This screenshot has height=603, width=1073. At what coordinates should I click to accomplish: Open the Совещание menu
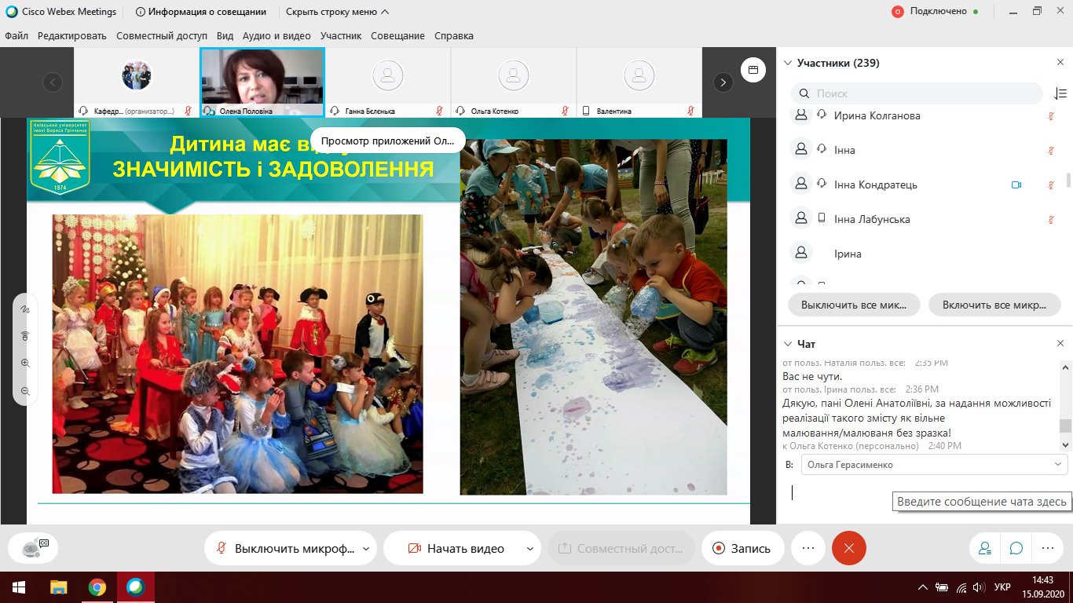pos(397,36)
